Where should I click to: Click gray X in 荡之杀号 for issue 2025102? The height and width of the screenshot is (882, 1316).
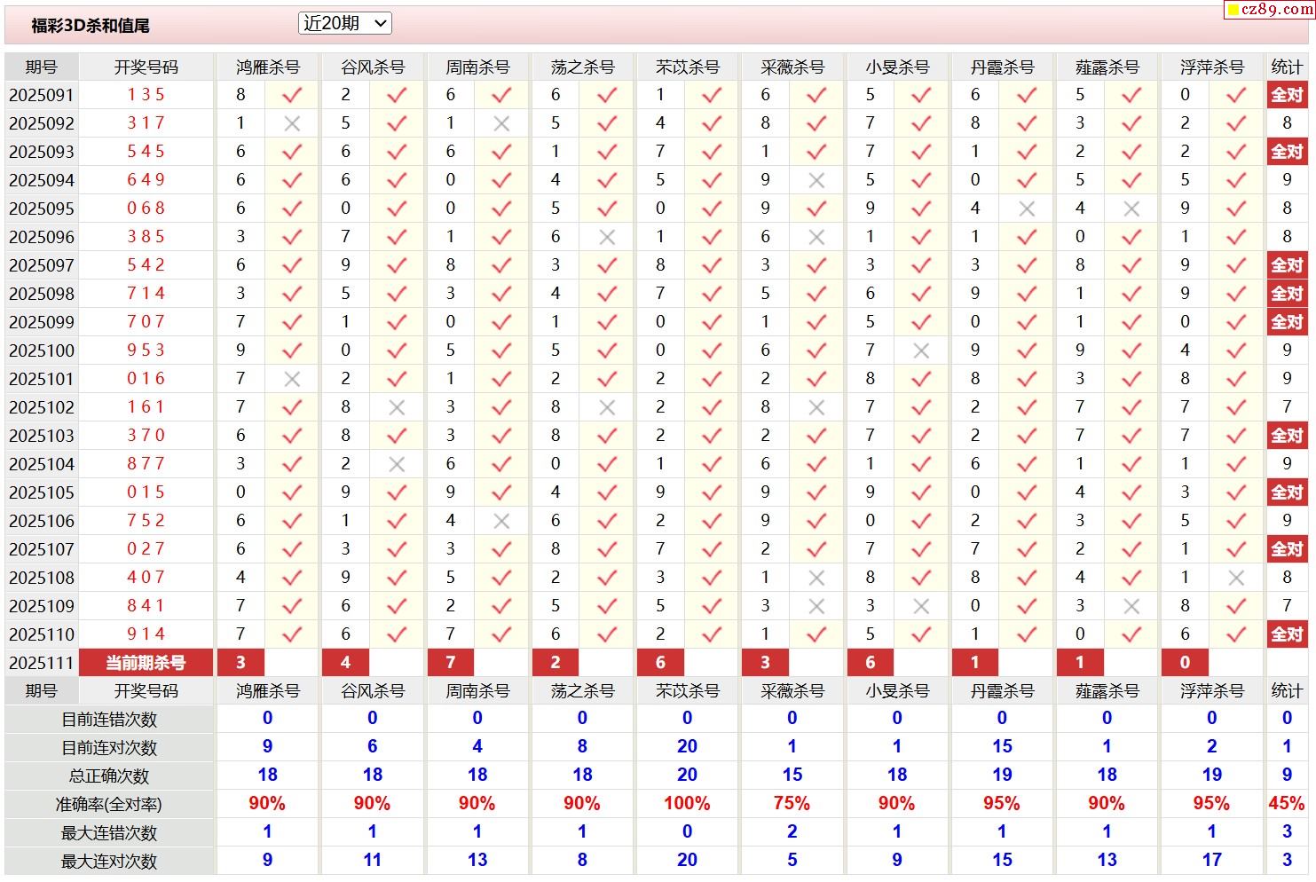(x=607, y=407)
